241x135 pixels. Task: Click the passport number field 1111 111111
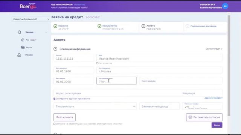tap(74, 58)
